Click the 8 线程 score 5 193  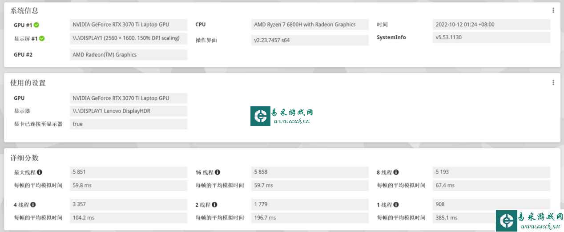(x=491, y=172)
